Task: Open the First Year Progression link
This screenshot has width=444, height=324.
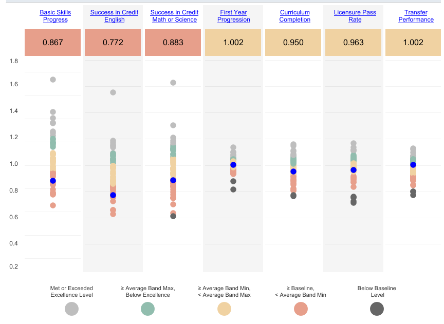Action: 234,16
